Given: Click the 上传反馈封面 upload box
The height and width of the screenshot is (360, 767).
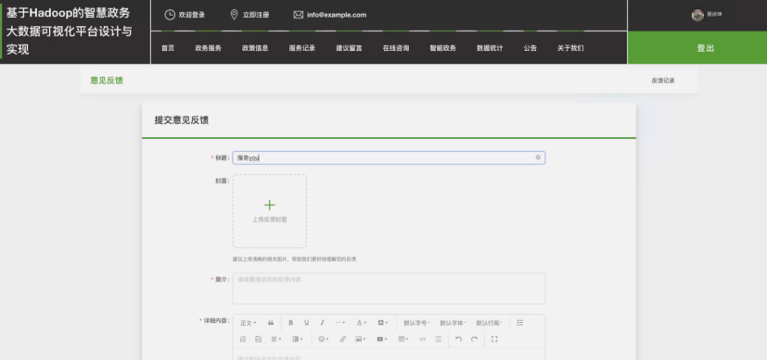Looking at the screenshot, I should [270, 211].
